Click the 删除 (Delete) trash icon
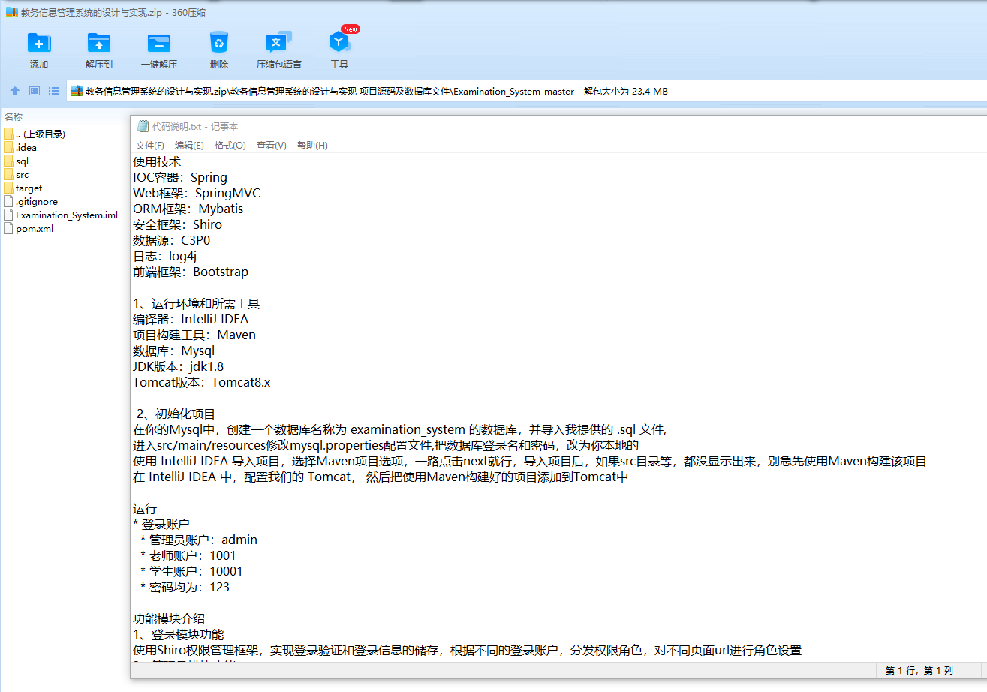 (x=219, y=42)
